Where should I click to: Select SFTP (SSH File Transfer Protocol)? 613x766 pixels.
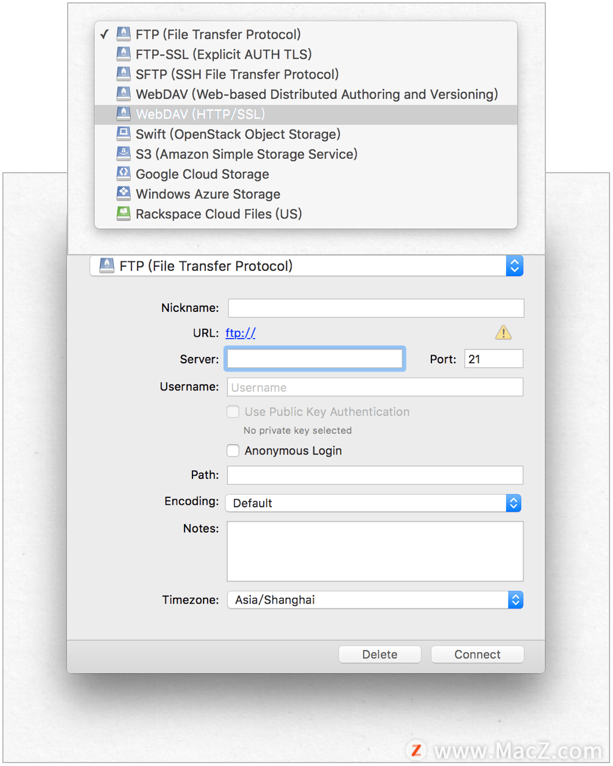click(x=306, y=74)
